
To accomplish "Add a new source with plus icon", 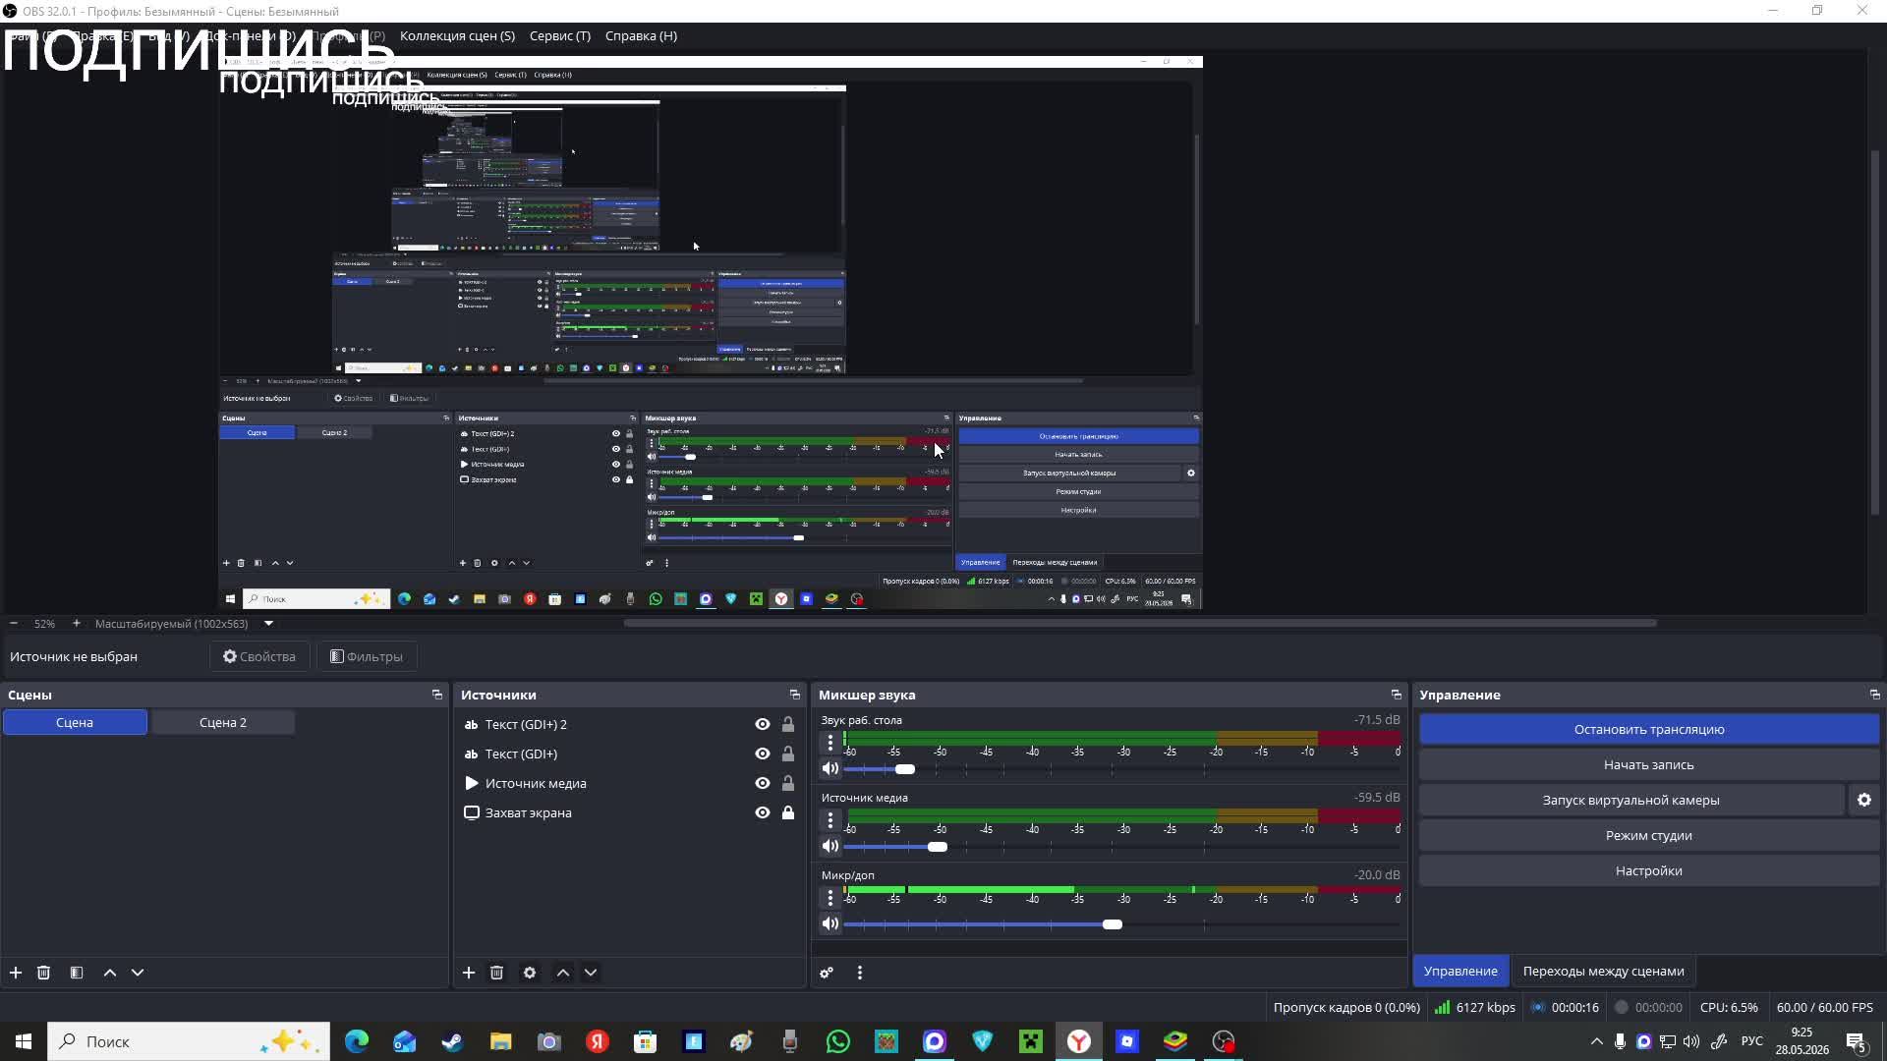I will click(x=469, y=973).
